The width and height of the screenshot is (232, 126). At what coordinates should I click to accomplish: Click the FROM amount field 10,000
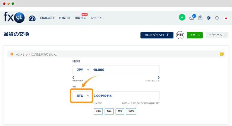click(125, 69)
